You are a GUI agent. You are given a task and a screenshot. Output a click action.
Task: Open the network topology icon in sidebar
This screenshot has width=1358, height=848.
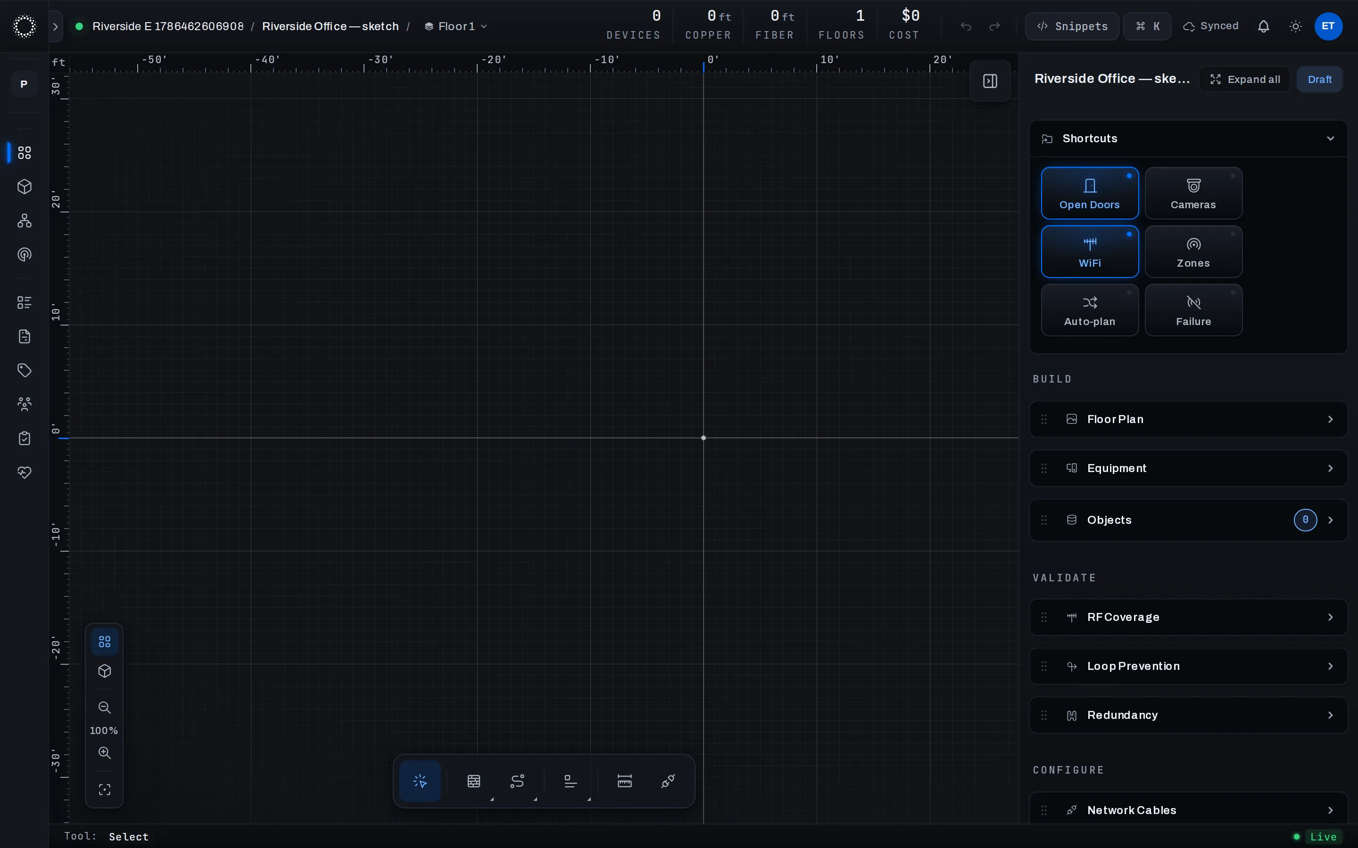[24, 220]
